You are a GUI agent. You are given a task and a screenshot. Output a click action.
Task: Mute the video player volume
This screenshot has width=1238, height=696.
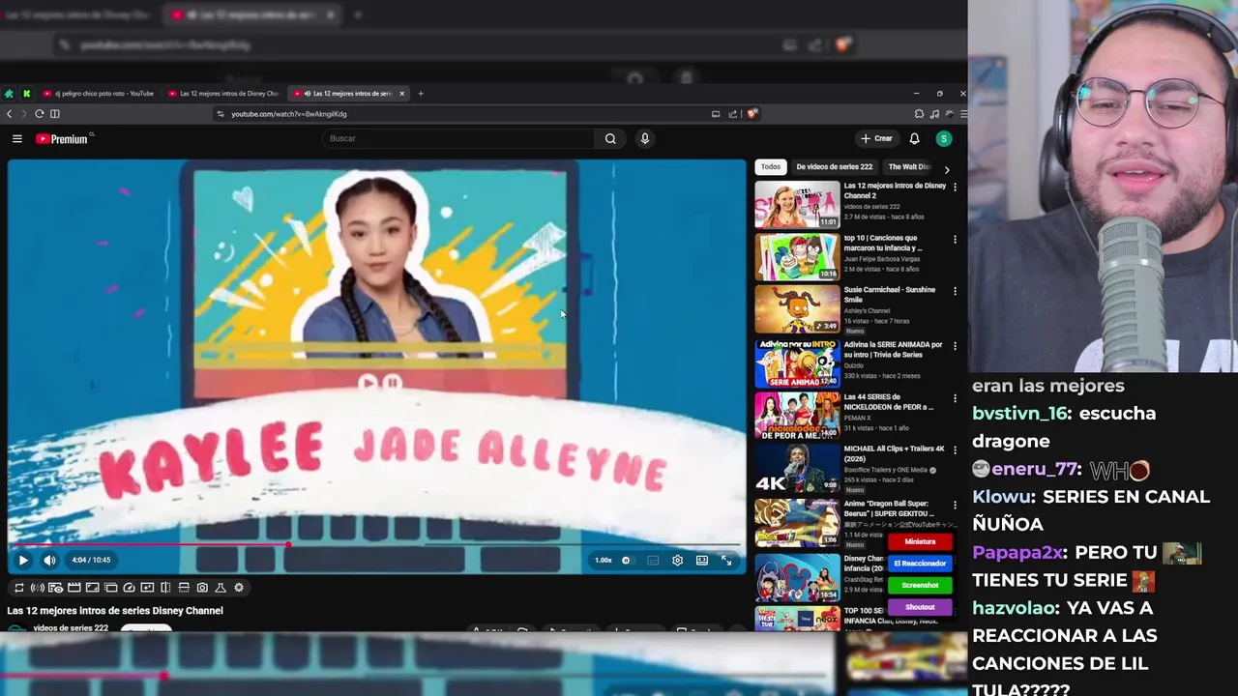(49, 560)
